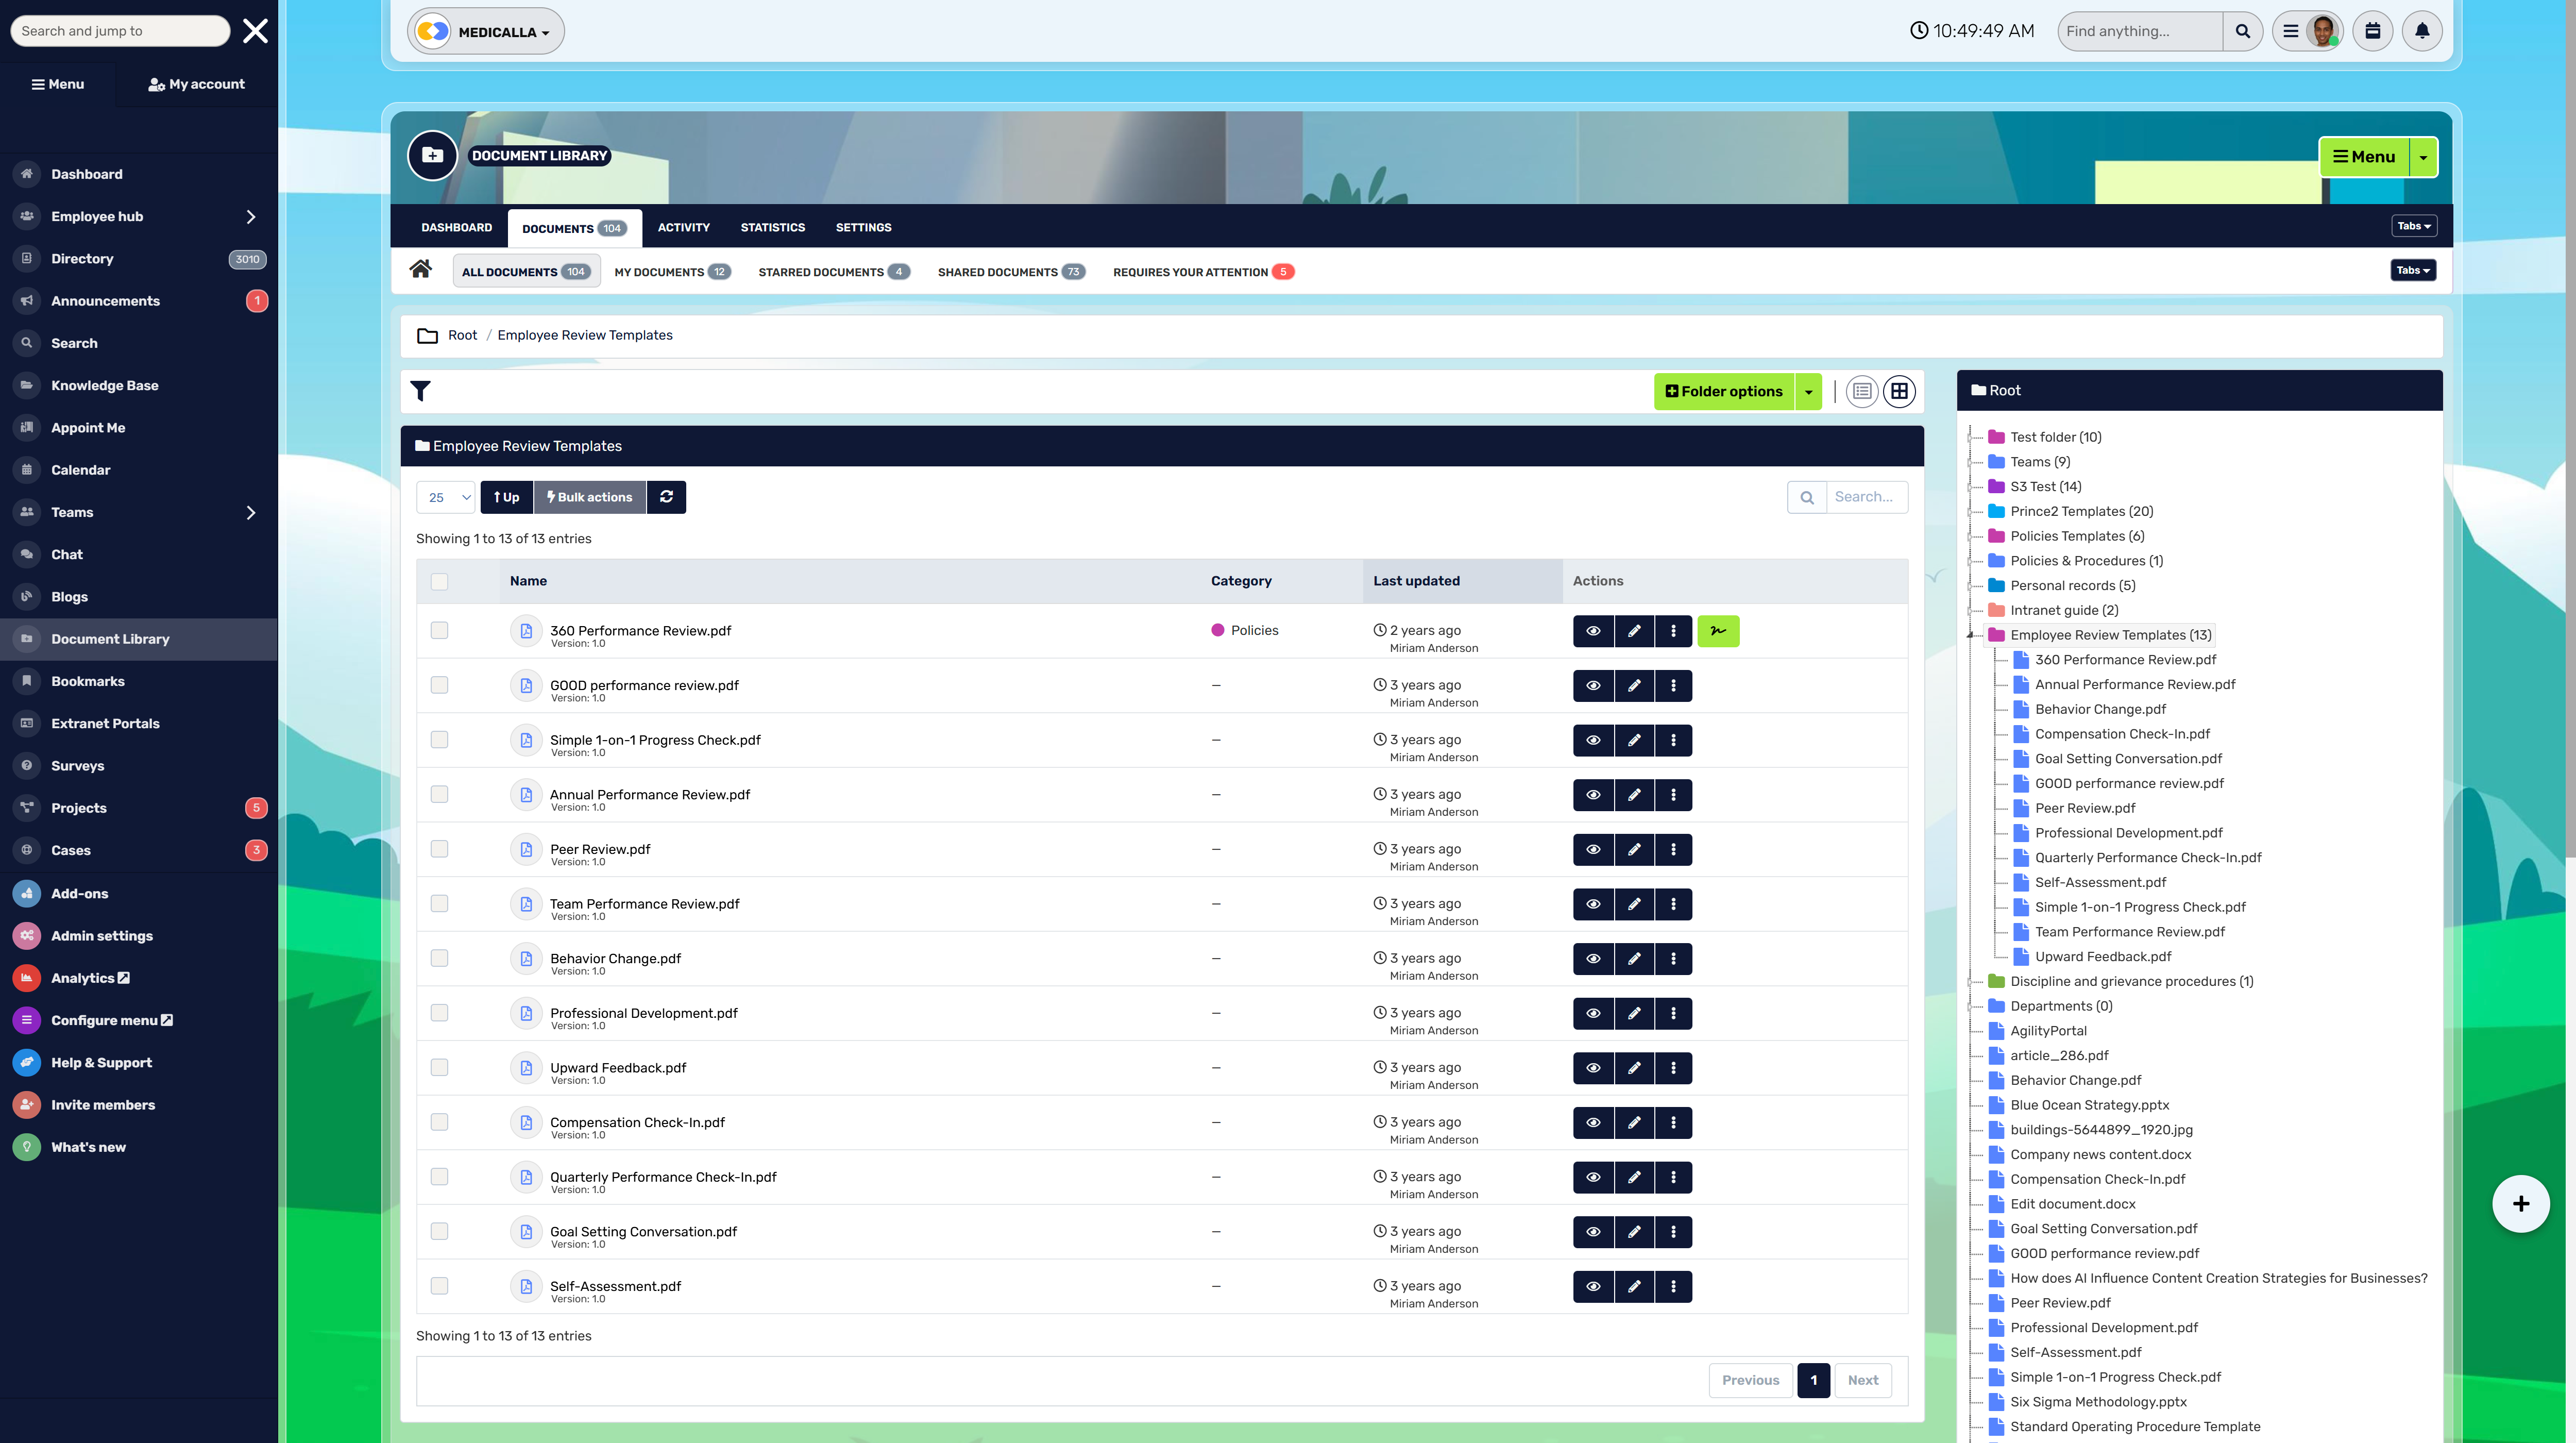View activity for 360 Performance Review.pdf

1719,631
